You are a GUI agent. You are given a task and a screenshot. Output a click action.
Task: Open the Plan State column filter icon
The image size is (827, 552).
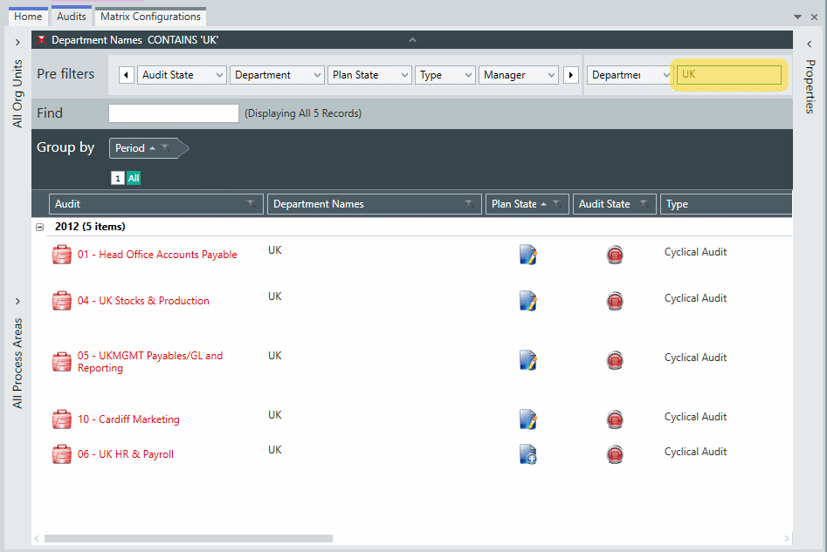click(x=557, y=204)
